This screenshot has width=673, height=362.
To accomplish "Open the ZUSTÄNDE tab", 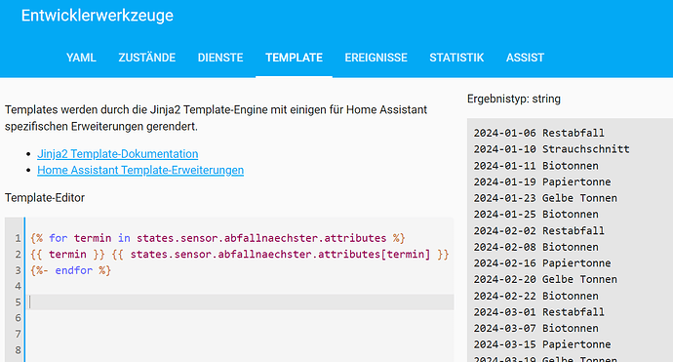I will [146, 58].
